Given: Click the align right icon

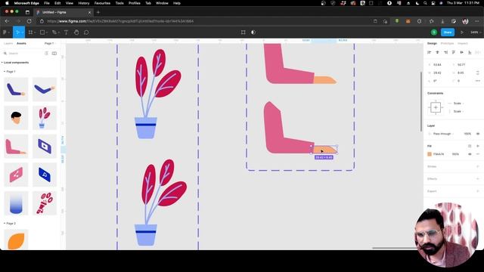Looking at the screenshot, I should [445, 52].
